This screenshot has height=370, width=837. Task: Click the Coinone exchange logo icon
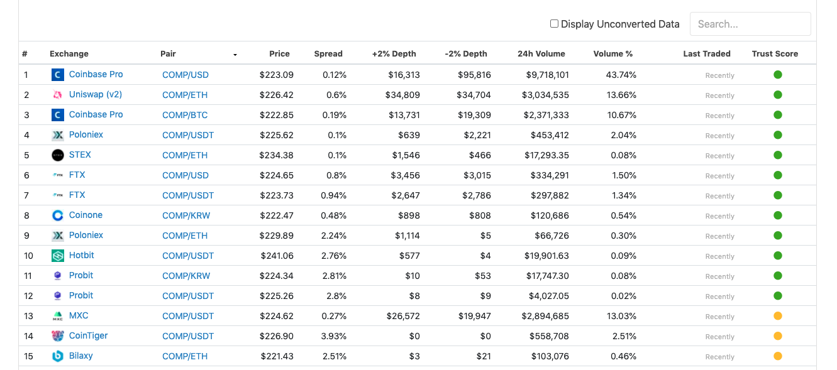pyautogui.click(x=58, y=215)
